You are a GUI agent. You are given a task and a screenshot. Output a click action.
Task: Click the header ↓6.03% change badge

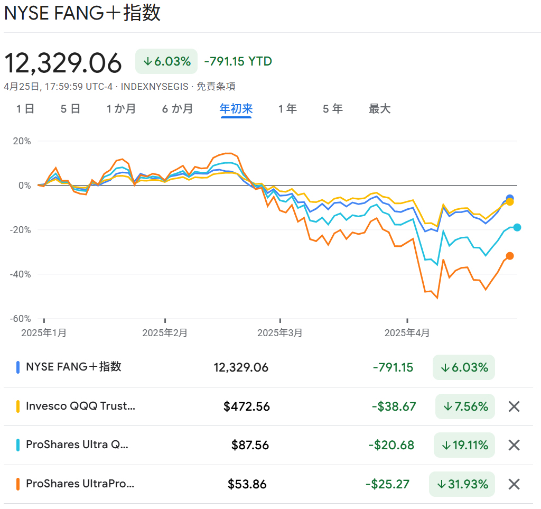pos(166,61)
